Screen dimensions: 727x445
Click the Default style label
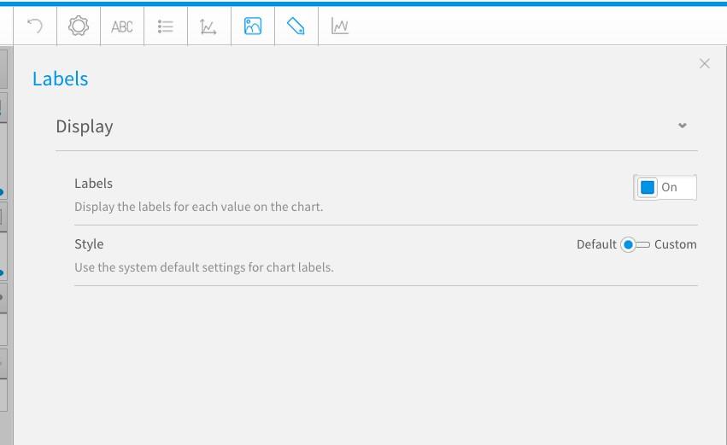(596, 244)
